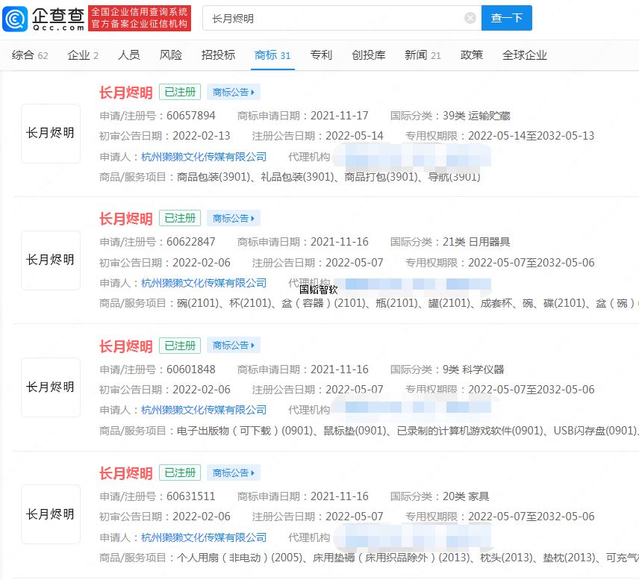The image size is (639, 580).
Task: Open the 创投库 tab
Action: 369,55
